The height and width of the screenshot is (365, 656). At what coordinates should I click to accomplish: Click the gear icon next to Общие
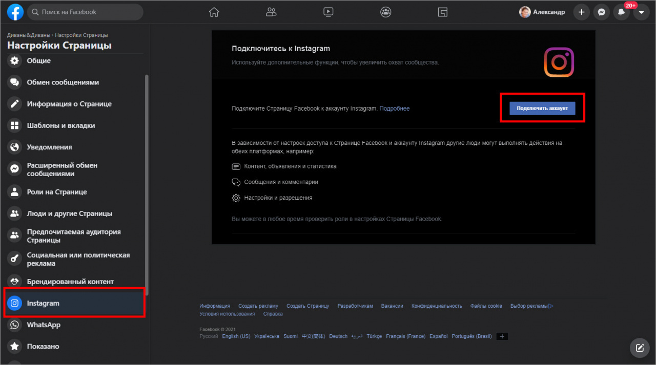(15, 61)
